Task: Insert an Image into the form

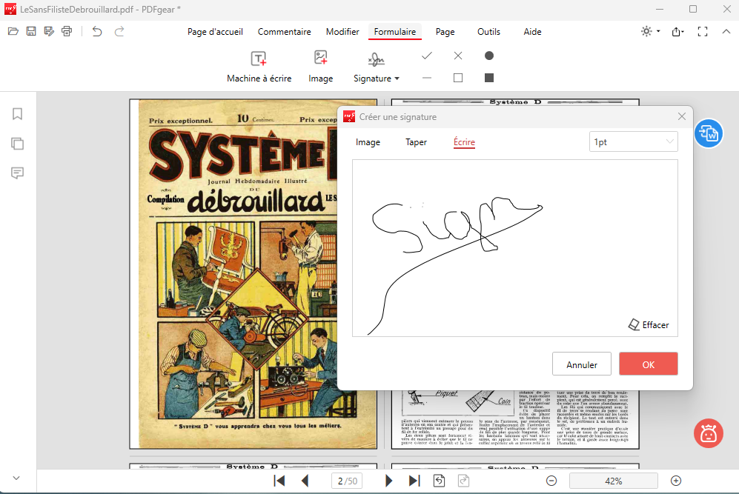Action: pyautogui.click(x=320, y=67)
